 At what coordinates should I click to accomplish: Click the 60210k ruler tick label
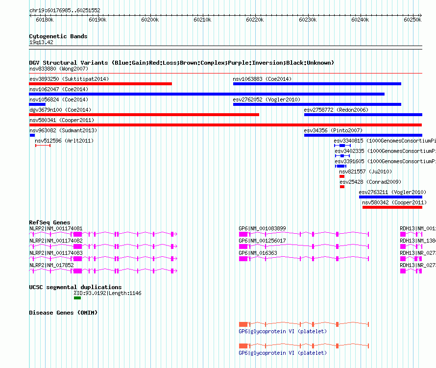point(202,20)
